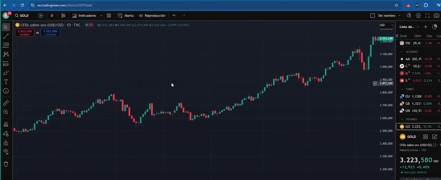Select the Apple AA watchlist row
Image resolution: width=441 pixels, height=180 pixels.
click(x=418, y=59)
